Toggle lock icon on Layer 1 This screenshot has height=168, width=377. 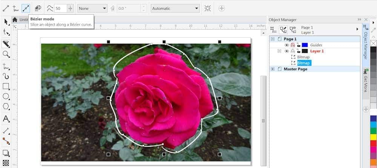click(299, 51)
